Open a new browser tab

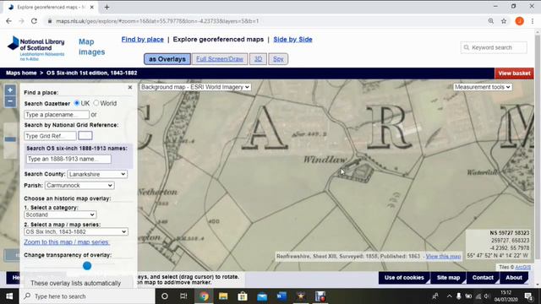point(107,7)
